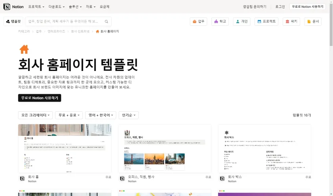Viewport: 333px width, 196px height.
Task: Expand the 영어 + 한국어 language filter
Action: coord(101,115)
